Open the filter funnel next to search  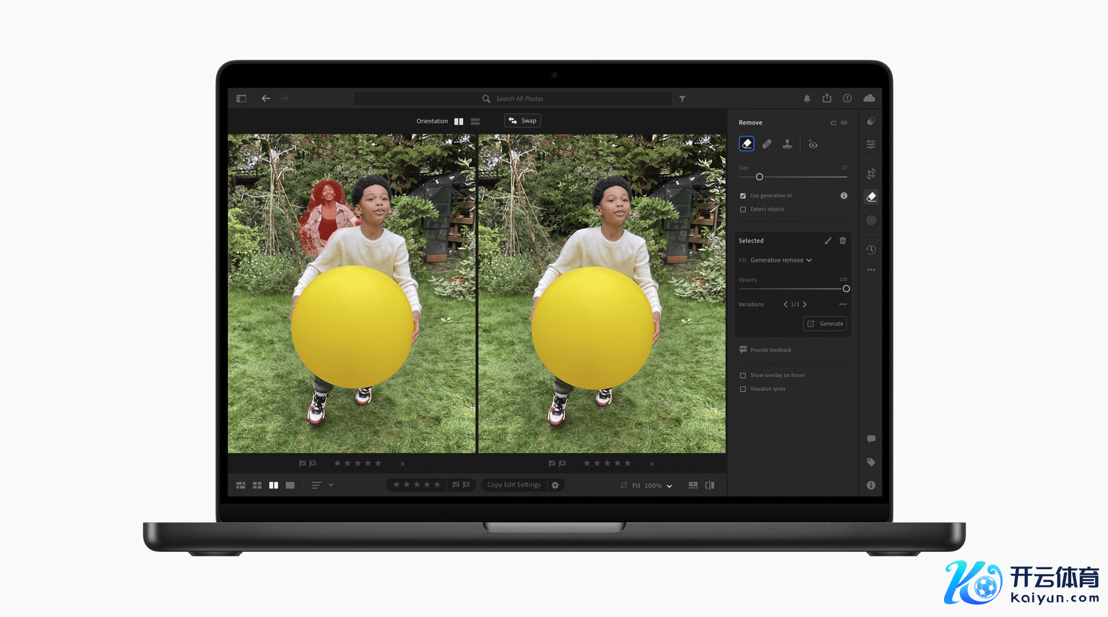pyautogui.click(x=682, y=99)
